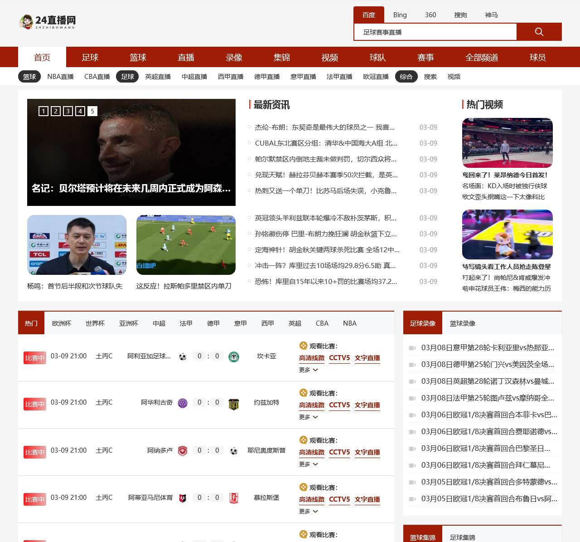Open the 录像 main navigation tab
Image resolution: width=580 pixels, height=542 pixels.
point(234,57)
